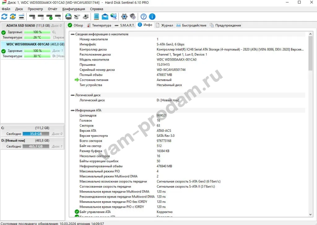Click the green arrow beside Состояние питания
Viewport: 317px width, 225px height.
(77, 80)
